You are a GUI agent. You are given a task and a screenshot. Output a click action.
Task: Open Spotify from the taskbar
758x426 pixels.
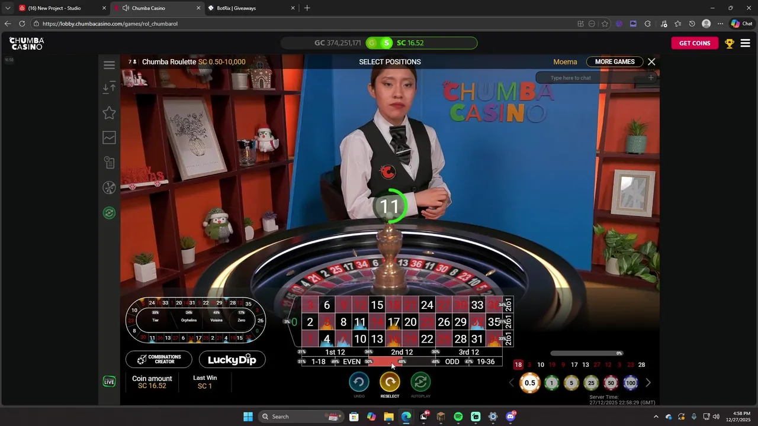pos(458,417)
